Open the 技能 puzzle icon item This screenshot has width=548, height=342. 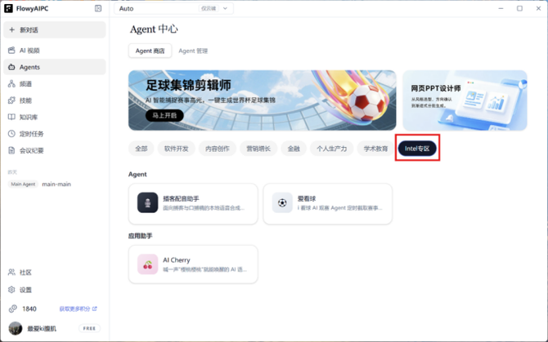[55, 100]
